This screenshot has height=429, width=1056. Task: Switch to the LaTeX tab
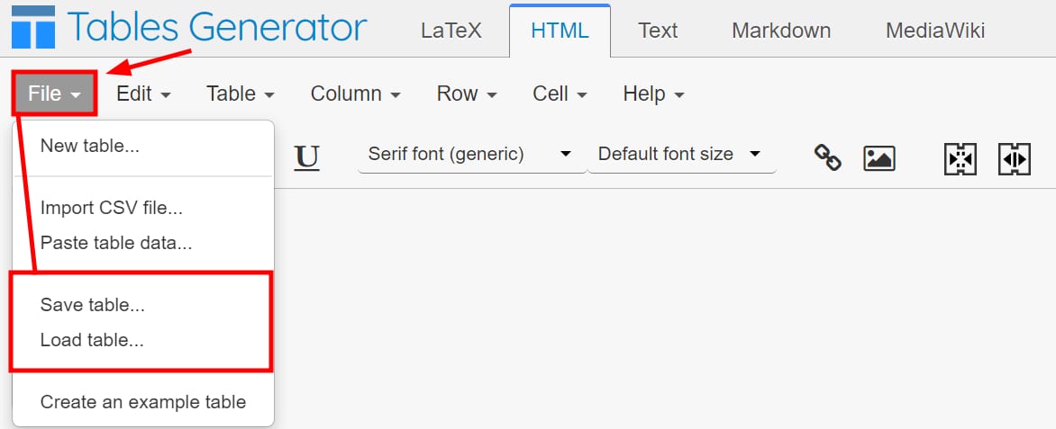pos(451,31)
